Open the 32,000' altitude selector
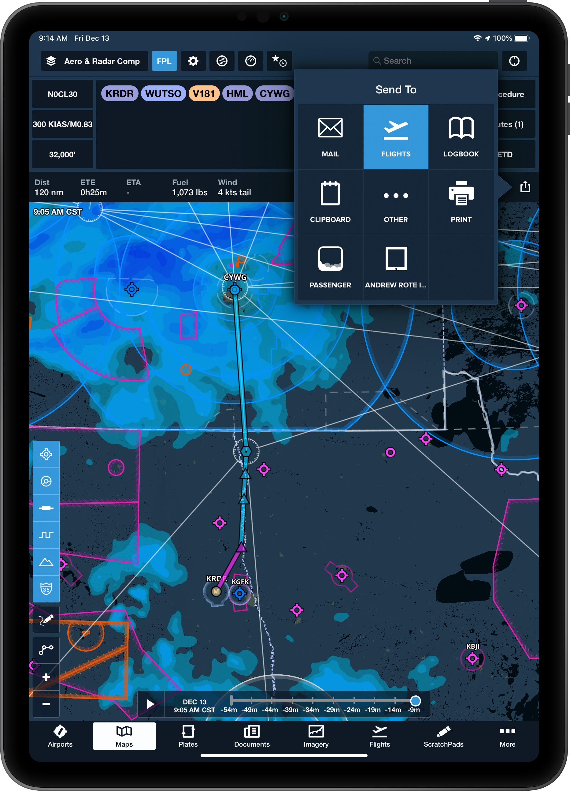 62,155
